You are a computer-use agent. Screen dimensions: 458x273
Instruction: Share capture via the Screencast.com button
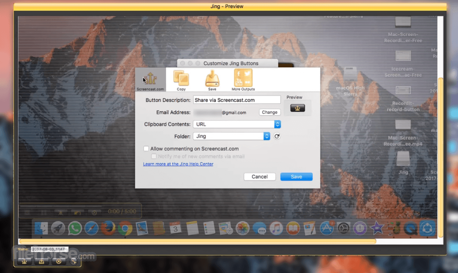(x=24, y=261)
